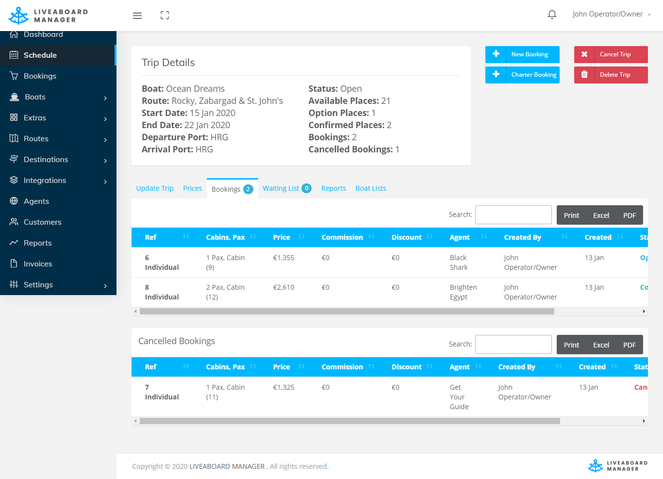663x479 pixels.
Task: Expand the Settings sidebar submenu
Action: [105, 285]
